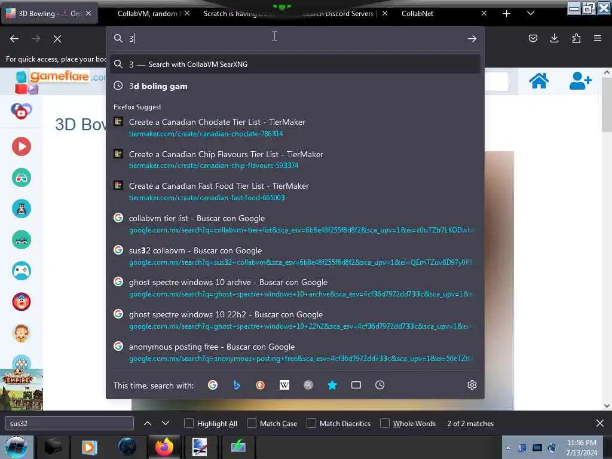The image size is (612, 459).
Task: Close the CollabNet tab
Action: [x=484, y=14]
